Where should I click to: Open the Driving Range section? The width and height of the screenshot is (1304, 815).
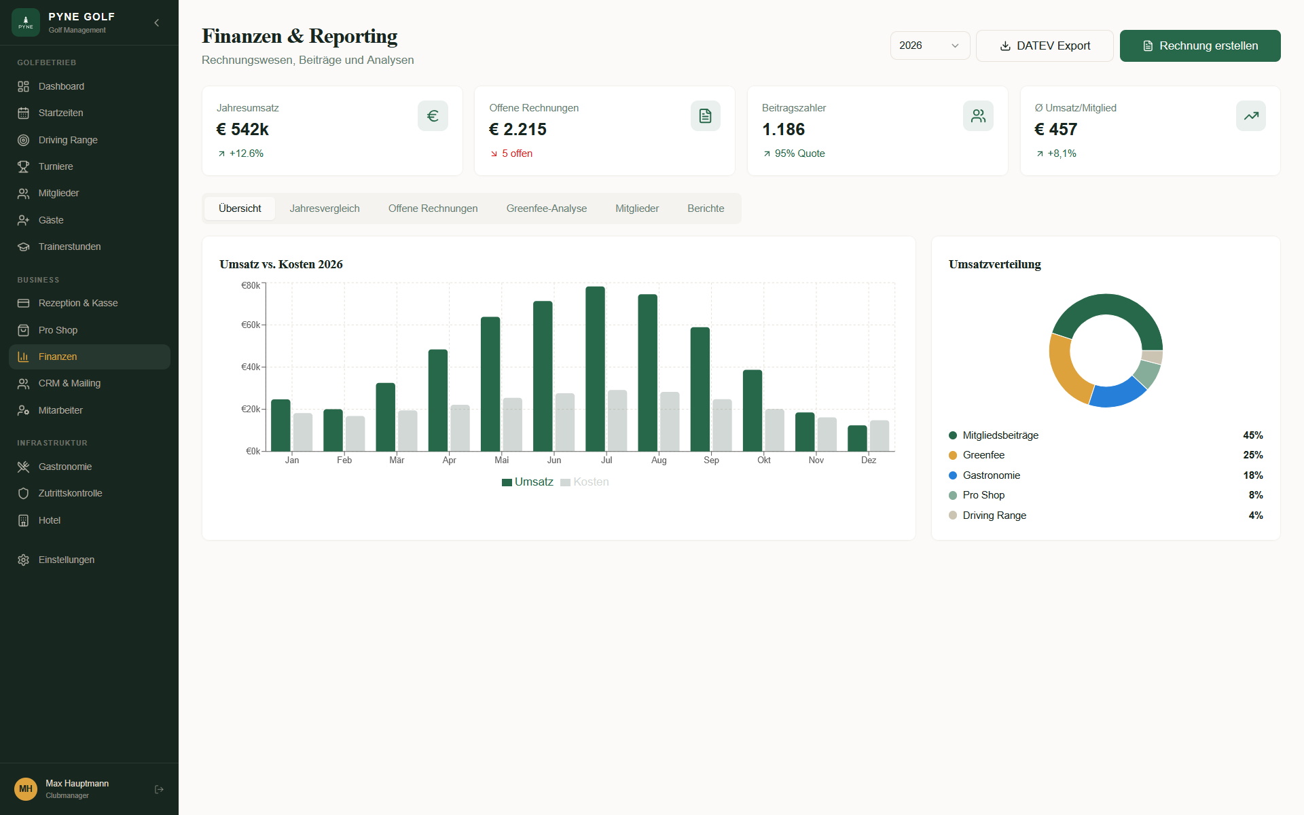[67, 140]
